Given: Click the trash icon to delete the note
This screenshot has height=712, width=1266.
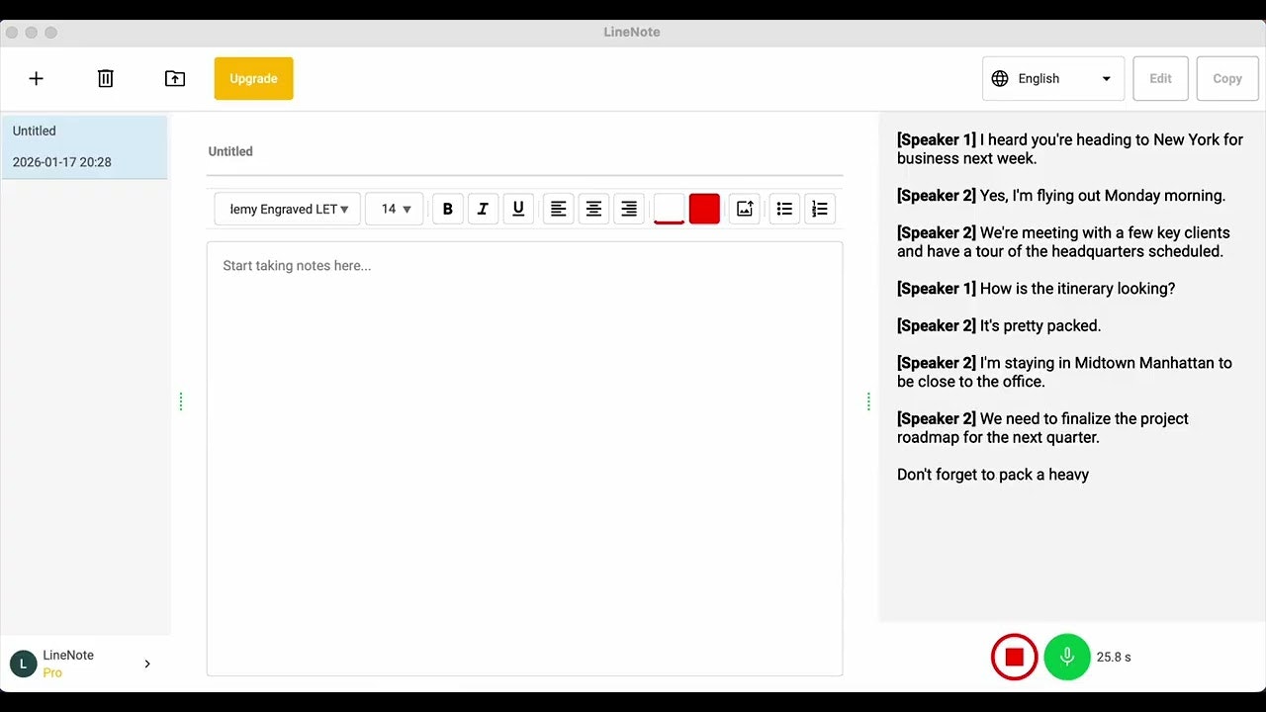Looking at the screenshot, I should [105, 78].
